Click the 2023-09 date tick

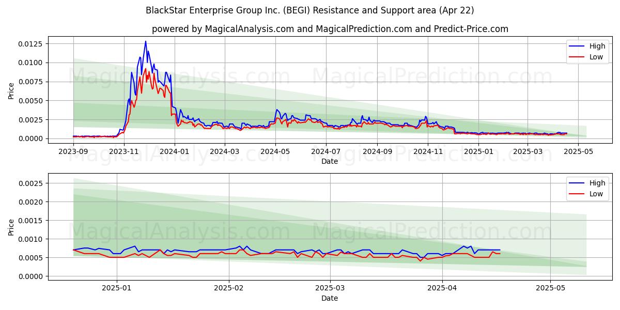[x=73, y=151]
